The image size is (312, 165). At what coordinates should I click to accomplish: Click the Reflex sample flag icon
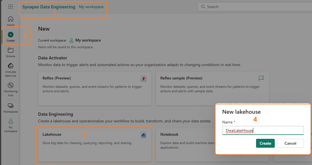click(261, 78)
